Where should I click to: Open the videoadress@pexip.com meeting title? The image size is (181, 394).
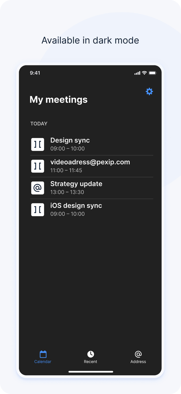click(90, 162)
